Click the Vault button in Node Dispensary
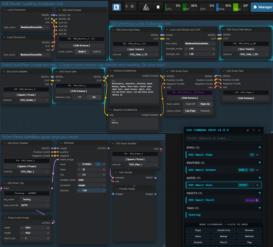This screenshot has width=273, height=247. [224, 242]
